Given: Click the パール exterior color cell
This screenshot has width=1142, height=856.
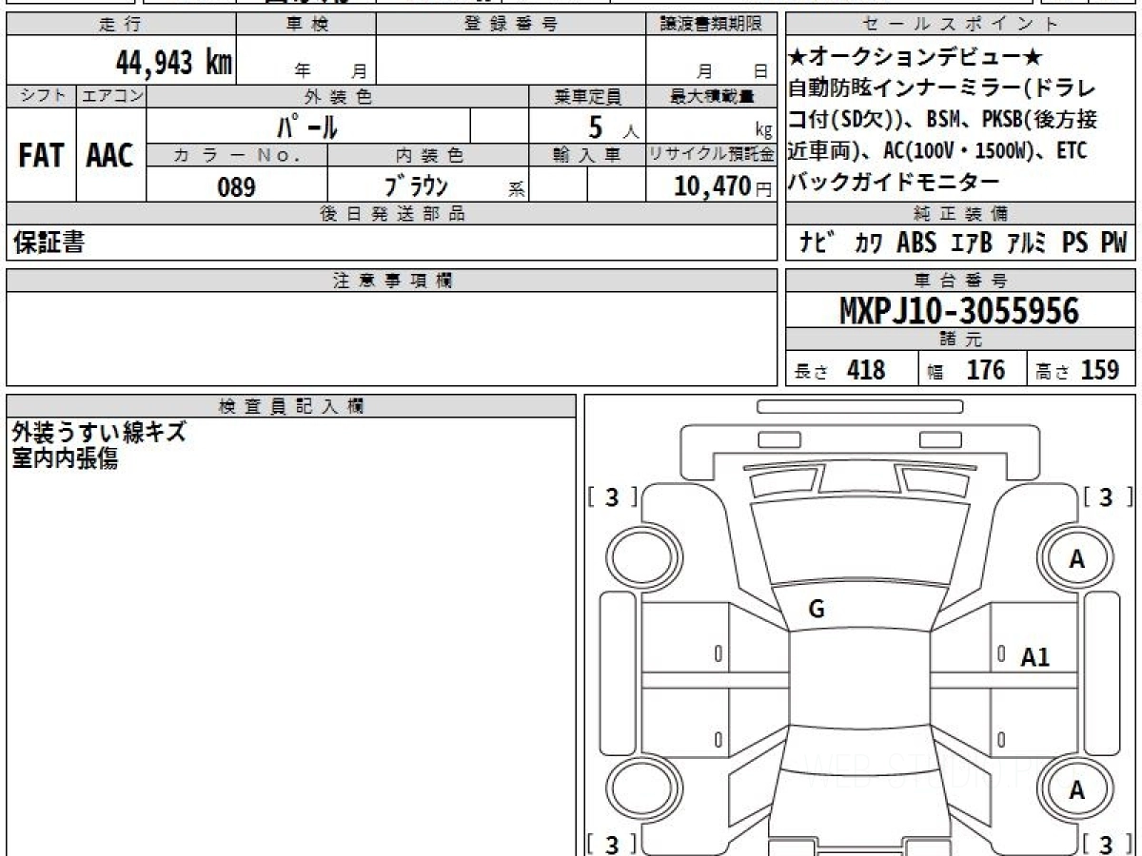Looking at the screenshot, I should coord(308,126).
